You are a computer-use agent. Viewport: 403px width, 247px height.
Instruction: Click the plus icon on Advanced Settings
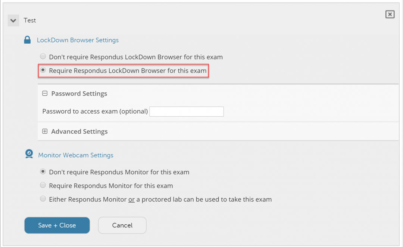pyautogui.click(x=45, y=131)
